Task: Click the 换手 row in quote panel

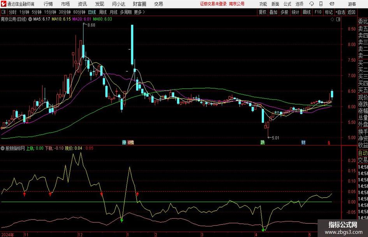Action: coord(363,132)
